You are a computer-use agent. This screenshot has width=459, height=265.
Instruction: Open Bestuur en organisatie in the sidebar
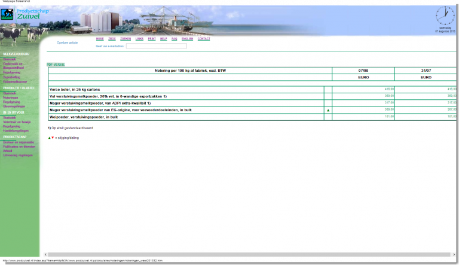click(x=19, y=142)
